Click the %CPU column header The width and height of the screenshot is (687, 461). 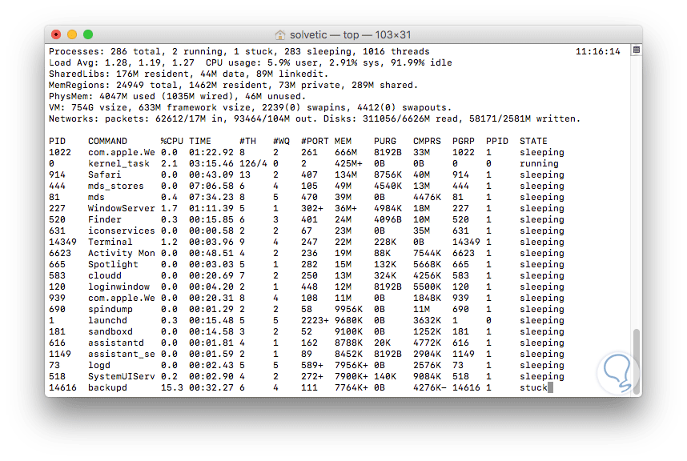pyautogui.click(x=171, y=141)
